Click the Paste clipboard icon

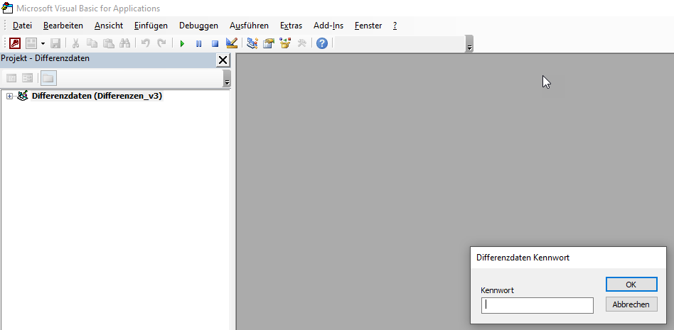[108, 43]
